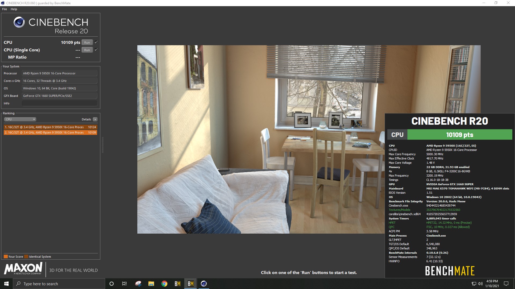Click the Cinebench title bar app icon

[x=3, y=3]
